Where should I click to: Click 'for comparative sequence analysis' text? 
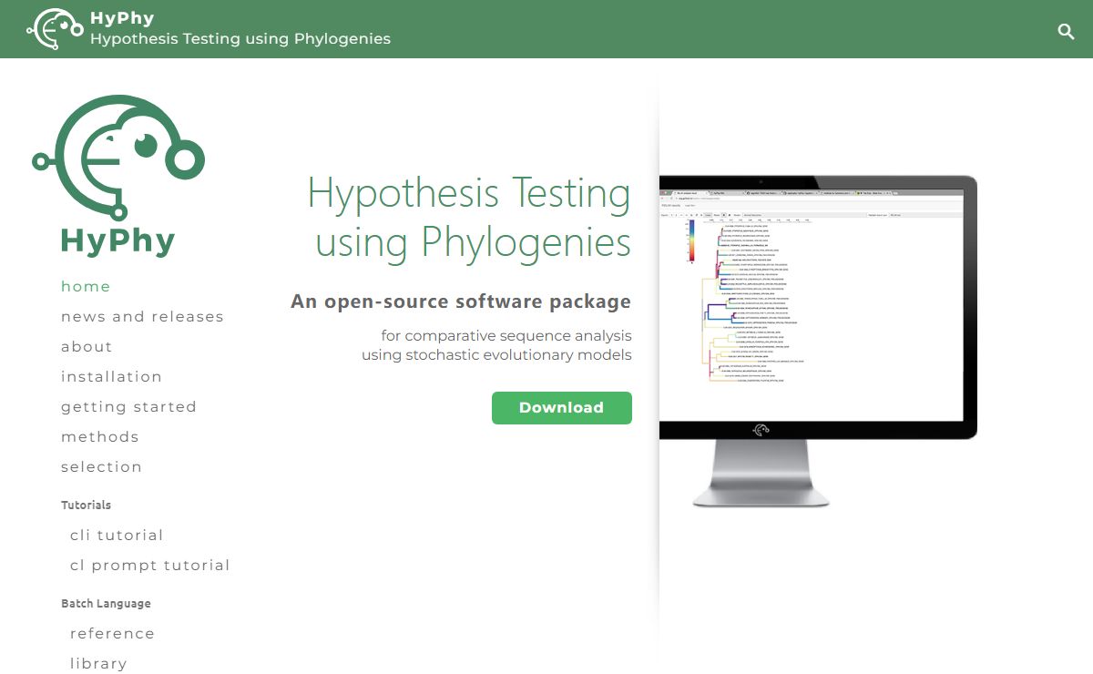coord(506,336)
